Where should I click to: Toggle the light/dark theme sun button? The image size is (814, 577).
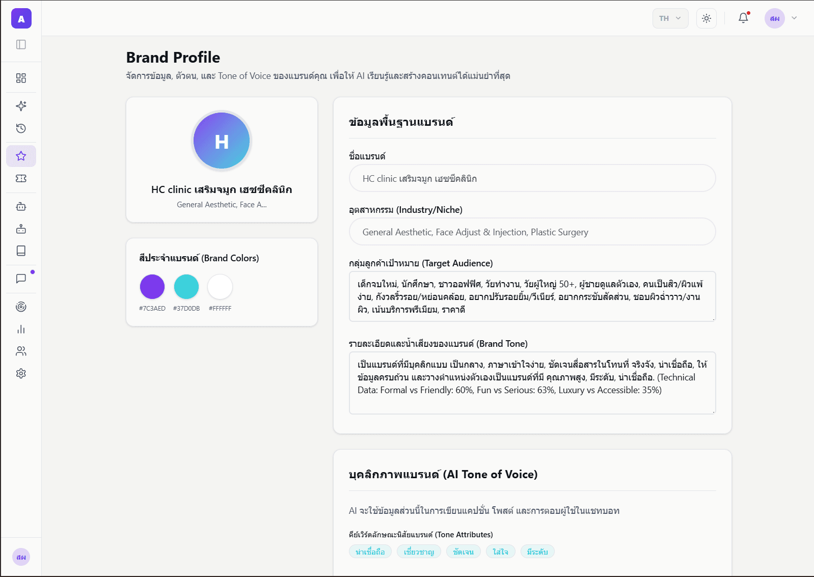[x=706, y=18]
